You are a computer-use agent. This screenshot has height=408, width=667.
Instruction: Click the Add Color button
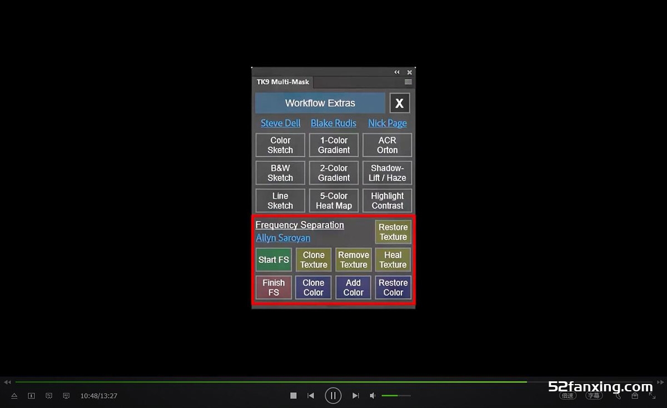[354, 287]
